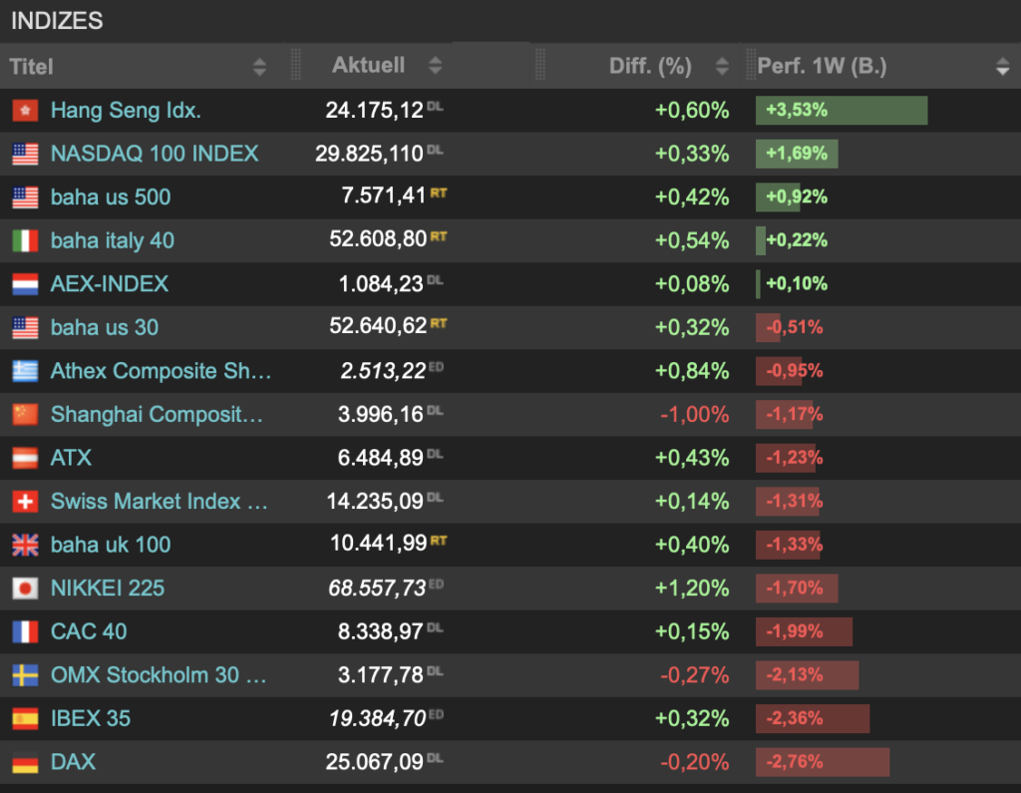Click the Hang Seng +3,53% performance bar

(842, 110)
